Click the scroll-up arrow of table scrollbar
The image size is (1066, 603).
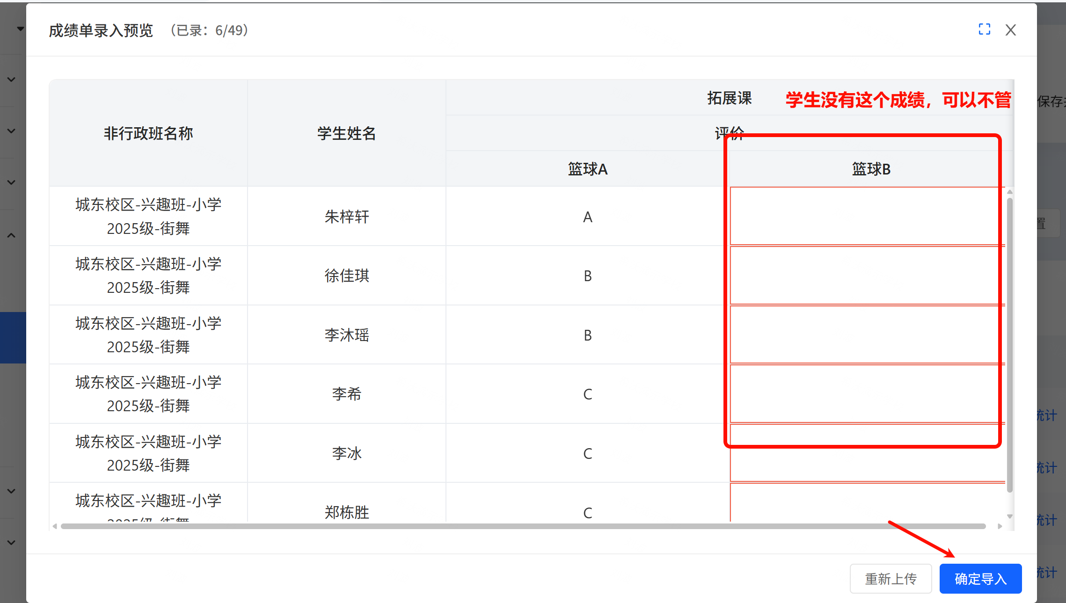1009,192
